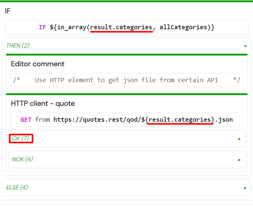Viewport: 253px width, 207px height.
Task: Expand the OK (7) branch arrow
Action: coord(239,139)
